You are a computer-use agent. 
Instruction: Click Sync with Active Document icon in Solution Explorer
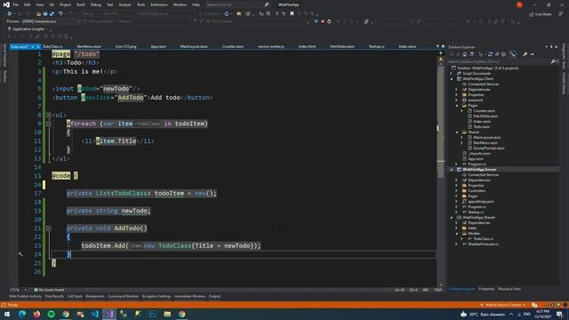490,54
